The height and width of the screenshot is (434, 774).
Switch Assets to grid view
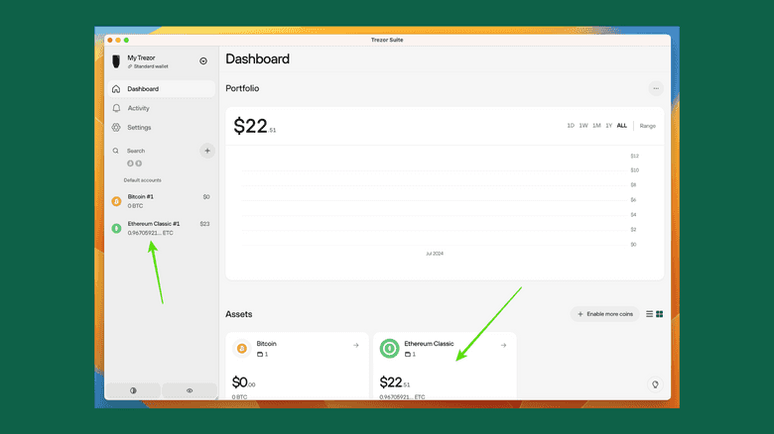click(660, 314)
